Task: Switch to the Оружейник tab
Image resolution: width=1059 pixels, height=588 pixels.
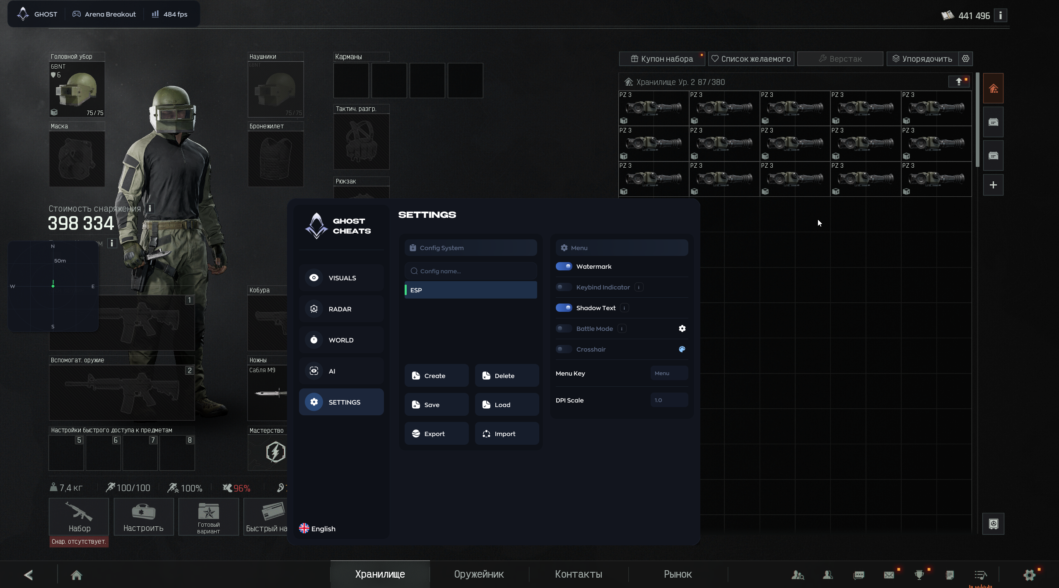Action: 479,574
